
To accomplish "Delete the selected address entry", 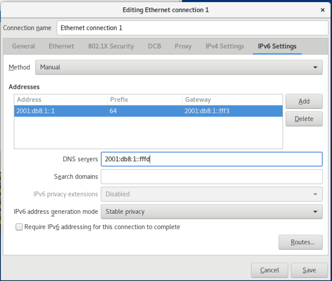I will click(304, 119).
